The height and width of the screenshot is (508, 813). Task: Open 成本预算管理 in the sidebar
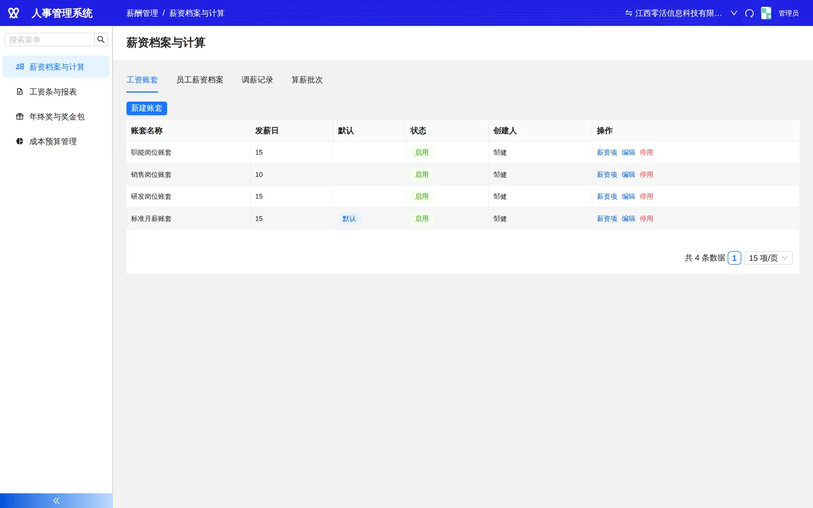[x=56, y=141]
